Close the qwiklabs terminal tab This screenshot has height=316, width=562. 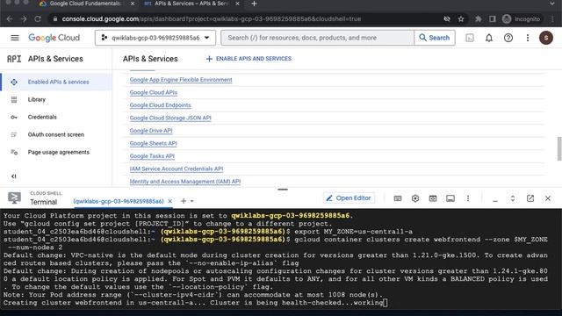[x=169, y=201]
